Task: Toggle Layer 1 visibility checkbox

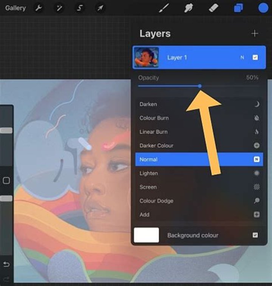Action: 255,58
